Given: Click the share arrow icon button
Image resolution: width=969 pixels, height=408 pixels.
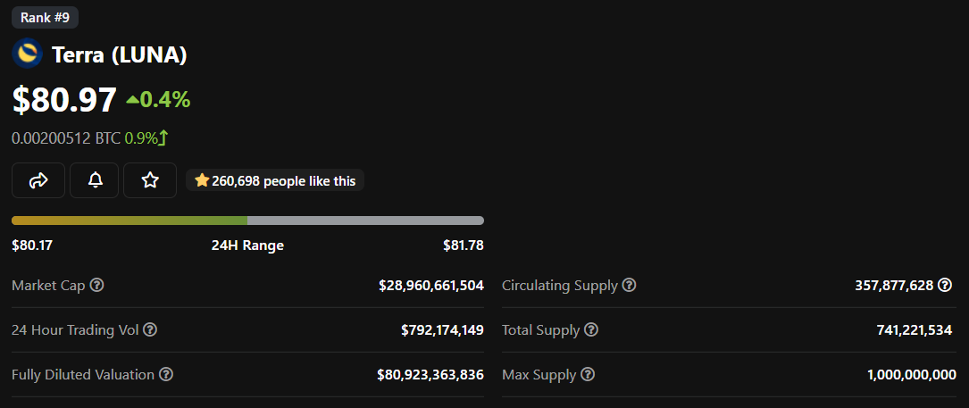Looking at the screenshot, I should pyautogui.click(x=38, y=180).
